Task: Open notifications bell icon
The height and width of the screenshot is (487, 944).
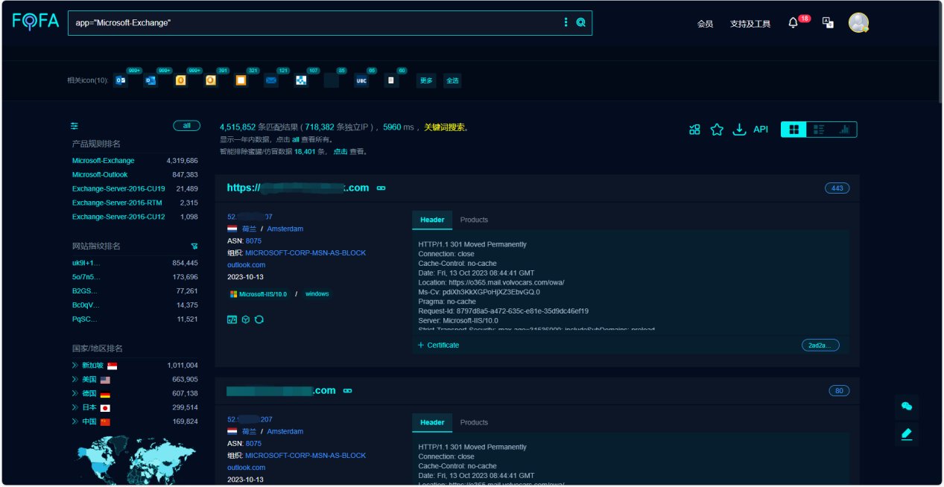Action: pyautogui.click(x=793, y=23)
